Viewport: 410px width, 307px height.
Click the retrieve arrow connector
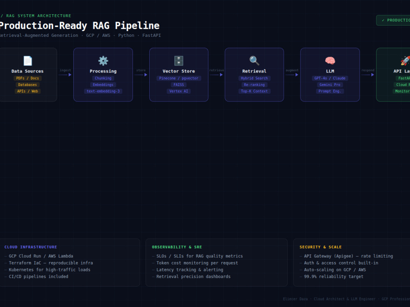point(216,74)
